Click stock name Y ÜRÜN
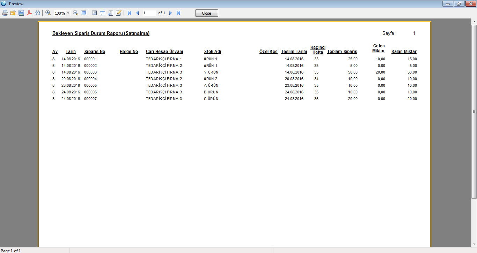This screenshot has width=477, height=253. tap(211, 72)
